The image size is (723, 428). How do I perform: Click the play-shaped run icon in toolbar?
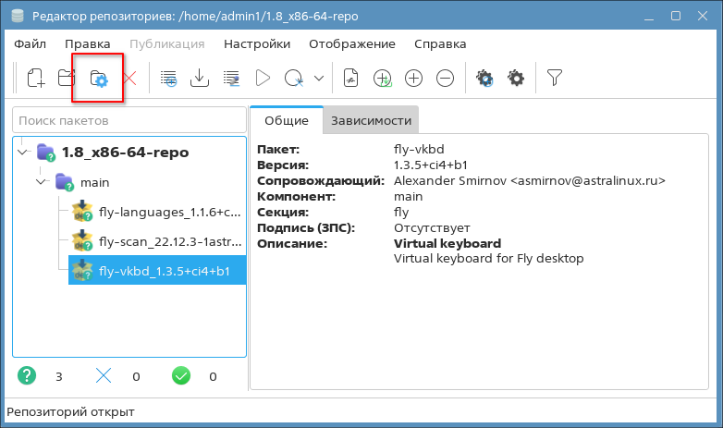[x=263, y=79]
